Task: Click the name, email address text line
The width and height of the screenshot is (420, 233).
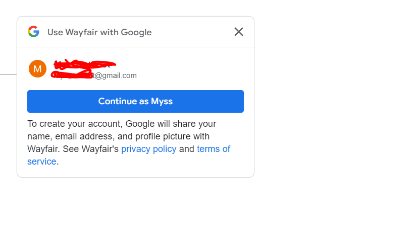Action: click(x=119, y=136)
